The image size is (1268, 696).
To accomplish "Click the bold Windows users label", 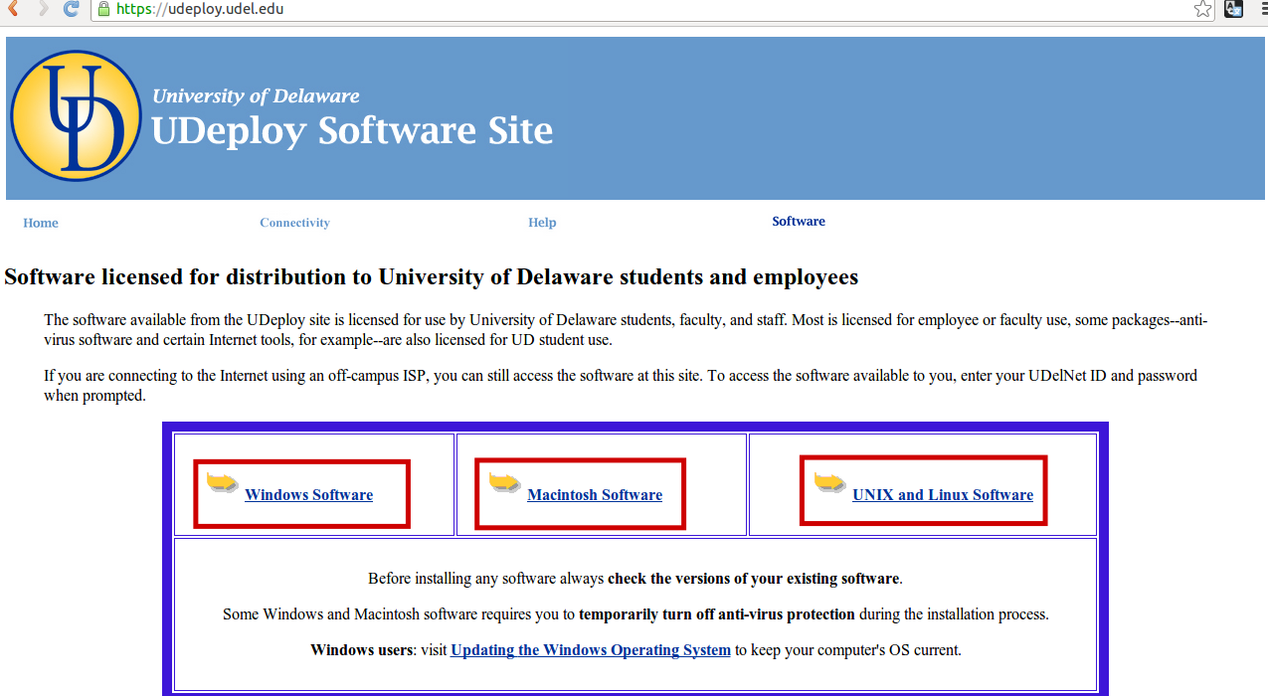I will 361,650.
